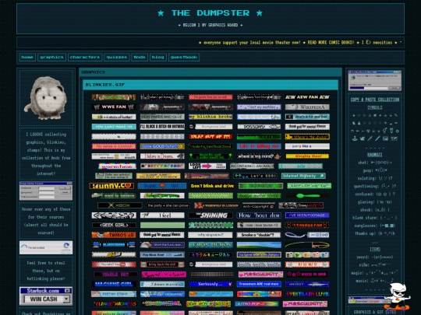Click the AEW FAN blinkie
The image size is (421, 315).
click(307, 97)
